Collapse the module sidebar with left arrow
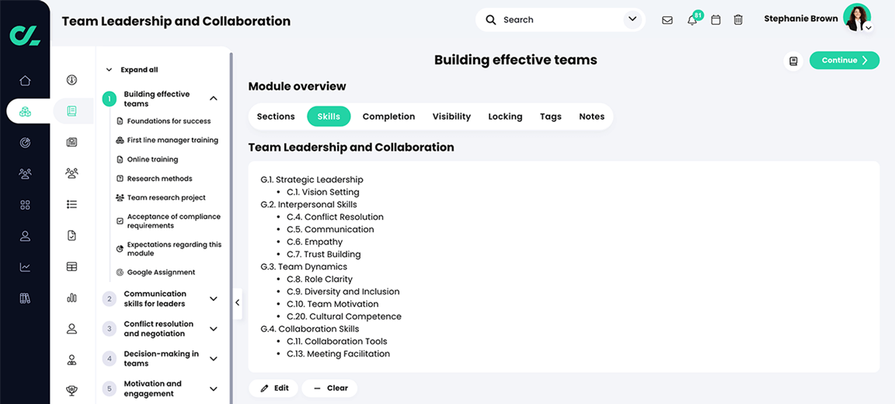The height and width of the screenshot is (404, 895). coord(238,303)
